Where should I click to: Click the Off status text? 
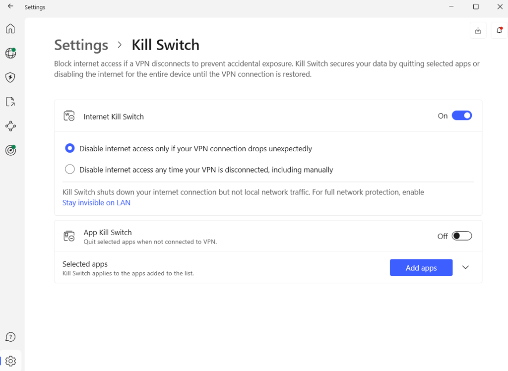click(443, 236)
